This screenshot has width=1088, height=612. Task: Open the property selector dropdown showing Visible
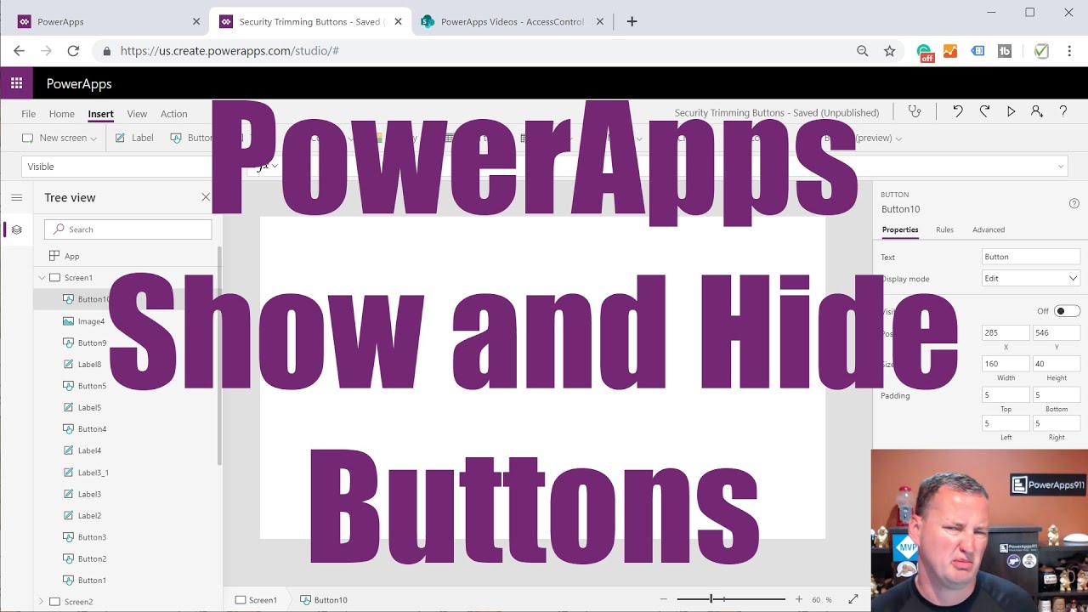point(119,167)
